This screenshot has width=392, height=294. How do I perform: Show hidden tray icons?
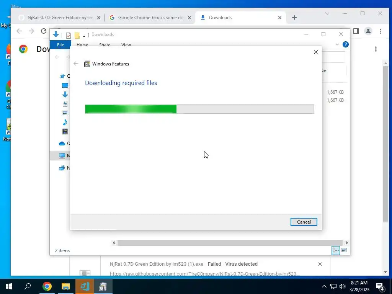point(324,286)
